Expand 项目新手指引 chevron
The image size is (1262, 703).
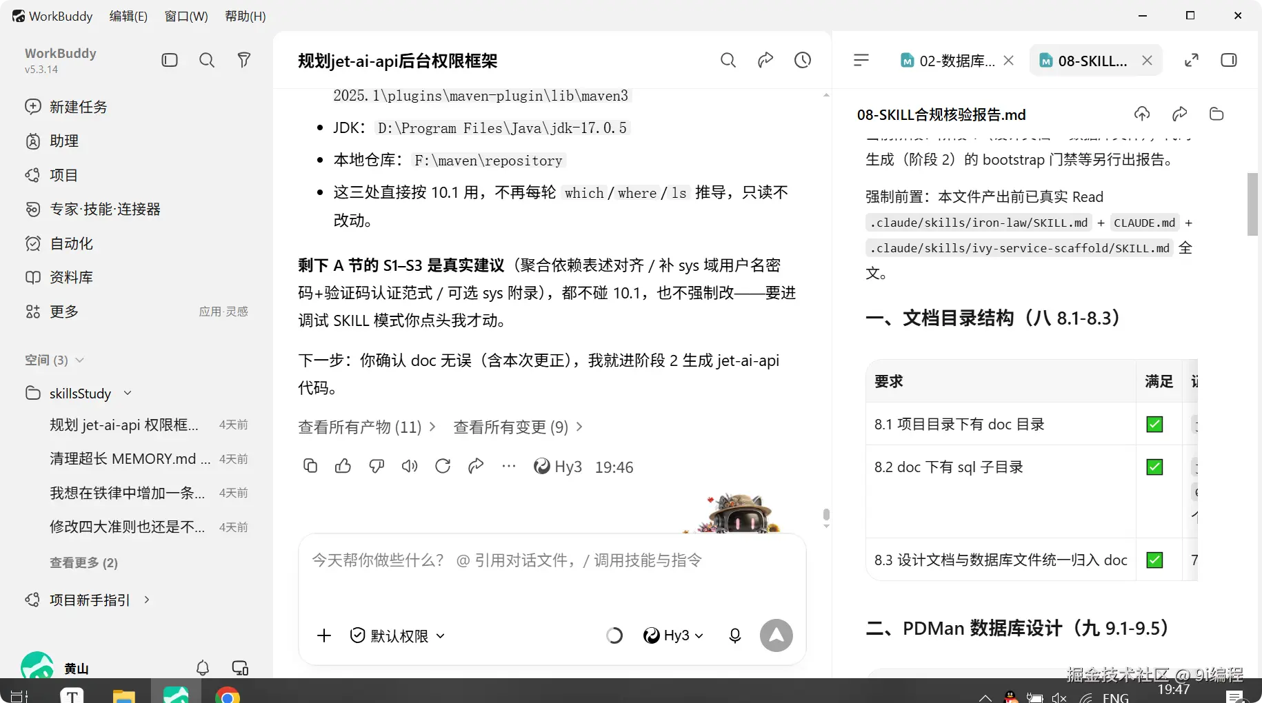click(x=147, y=600)
